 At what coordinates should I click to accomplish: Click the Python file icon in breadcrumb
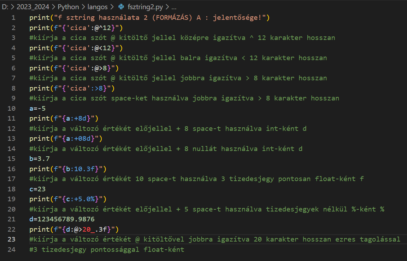pos(121,7)
